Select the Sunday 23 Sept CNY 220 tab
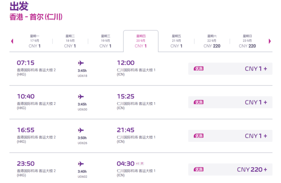 [247, 41]
